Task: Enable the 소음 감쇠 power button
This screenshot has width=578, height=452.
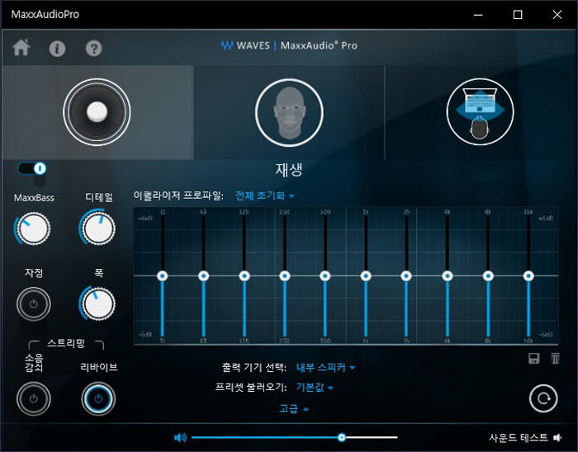Action: [33, 398]
